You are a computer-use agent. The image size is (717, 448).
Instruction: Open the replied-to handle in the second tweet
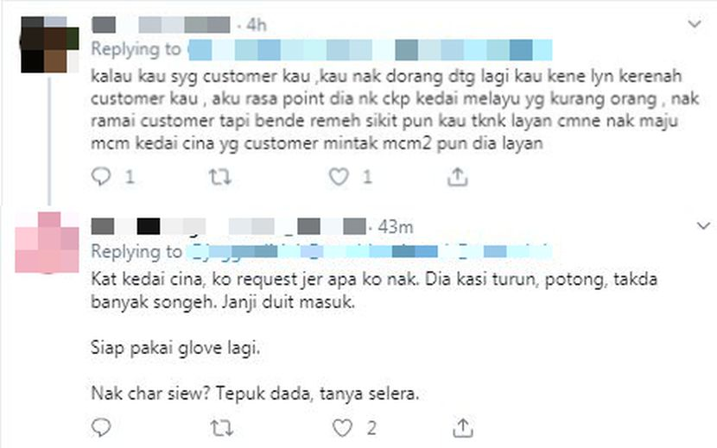(370, 251)
